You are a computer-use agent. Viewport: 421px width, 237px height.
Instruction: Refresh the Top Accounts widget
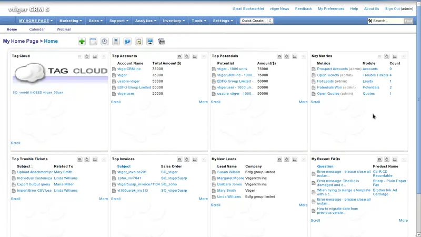(187, 56)
